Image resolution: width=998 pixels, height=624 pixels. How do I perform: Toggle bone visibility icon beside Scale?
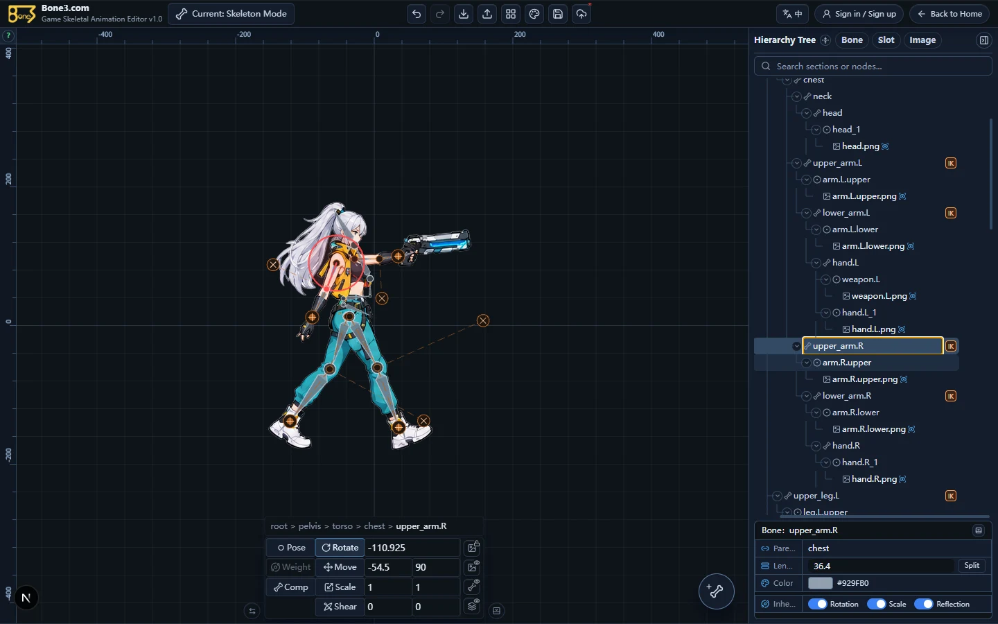[x=473, y=587]
